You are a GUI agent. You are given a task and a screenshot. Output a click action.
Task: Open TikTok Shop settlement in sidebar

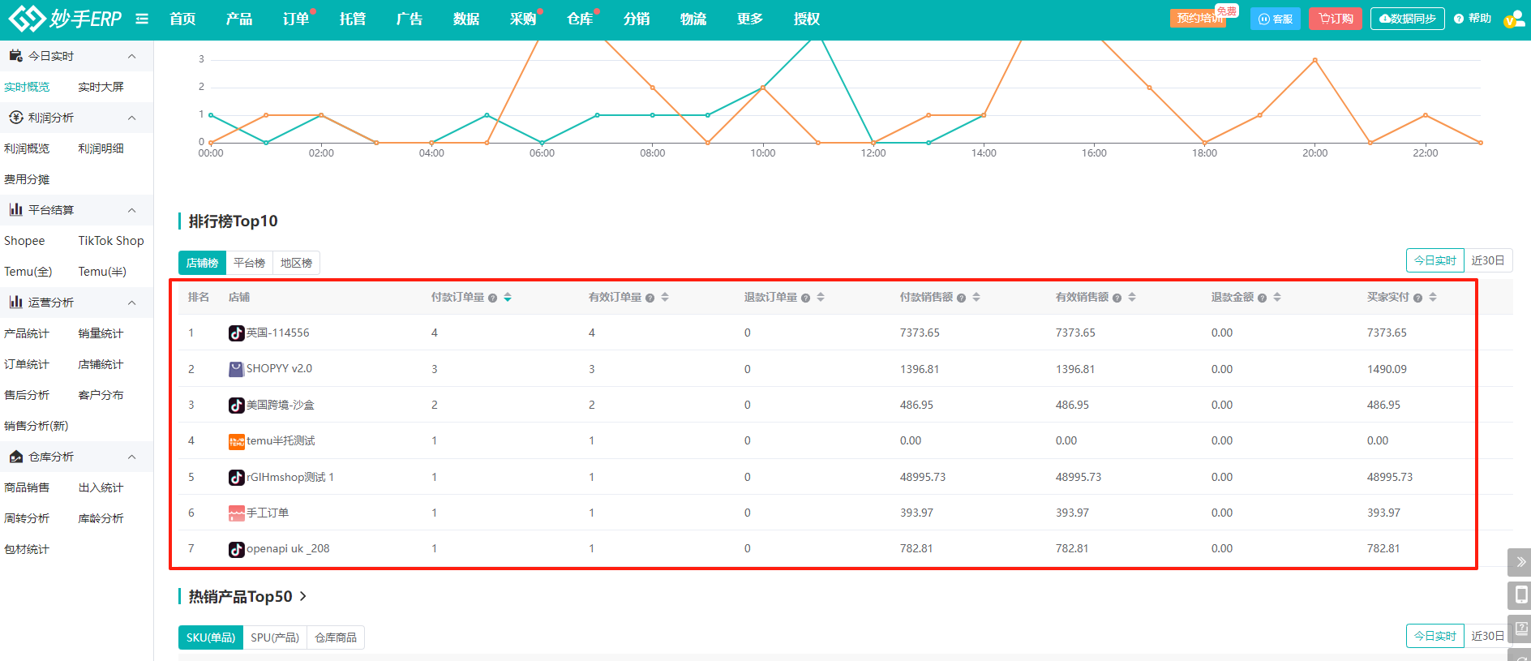pos(111,241)
